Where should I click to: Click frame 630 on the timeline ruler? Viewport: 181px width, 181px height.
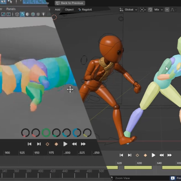tap(139, 163)
